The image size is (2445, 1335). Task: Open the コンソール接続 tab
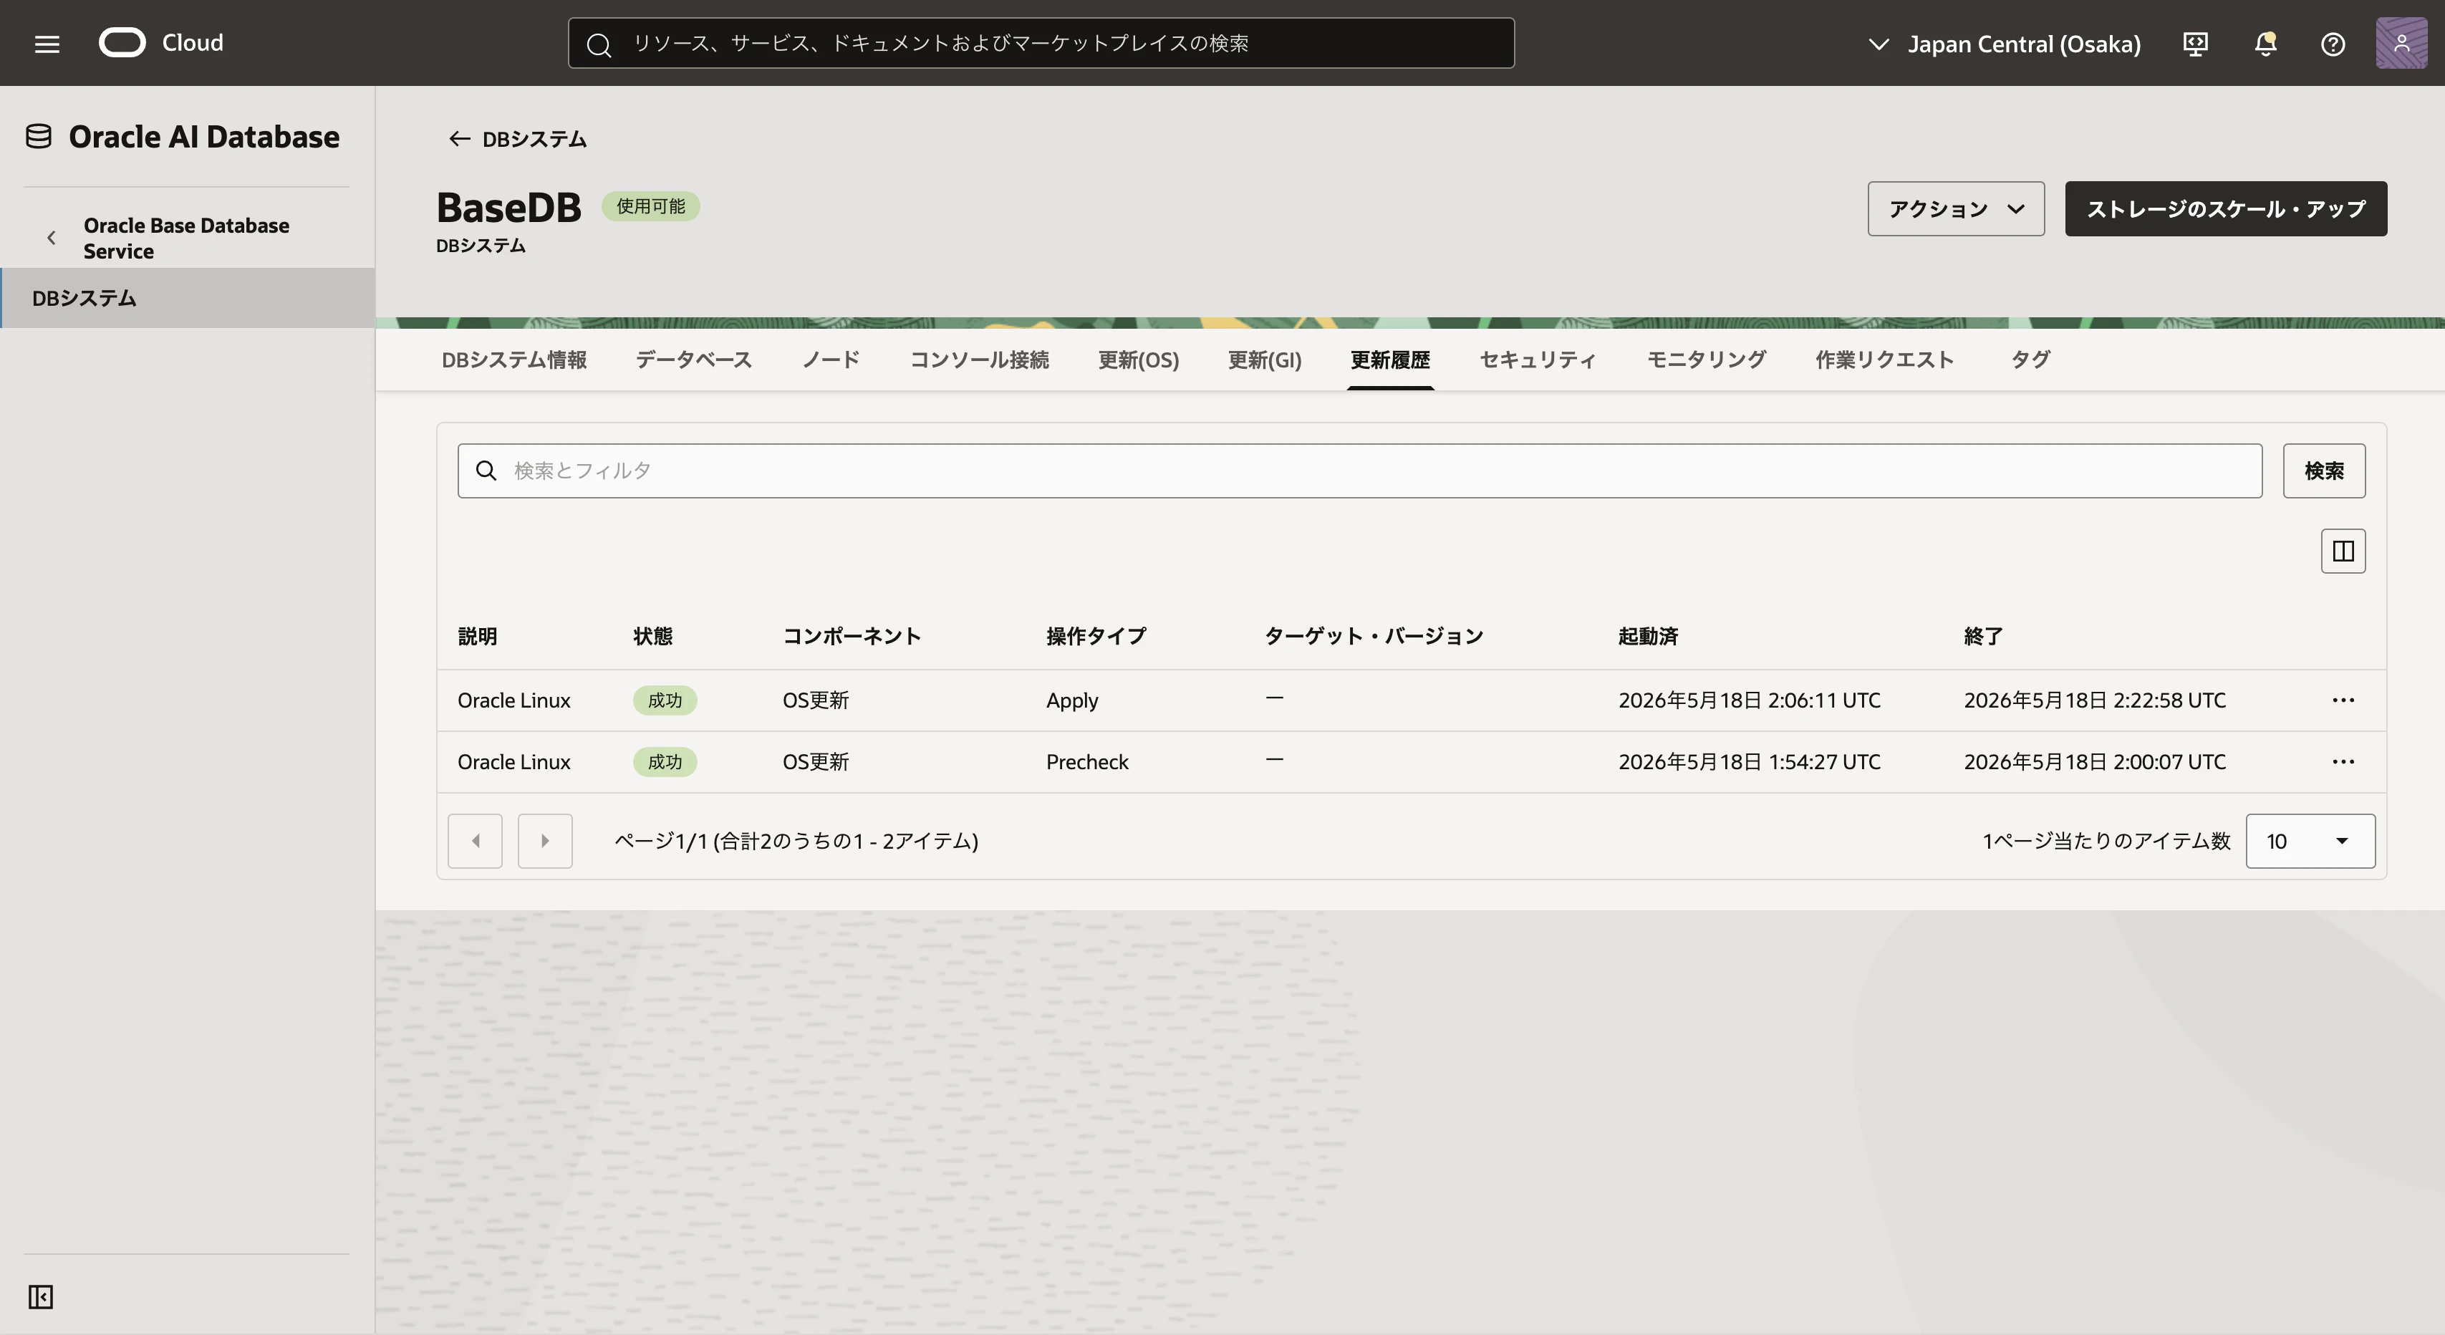(x=980, y=360)
